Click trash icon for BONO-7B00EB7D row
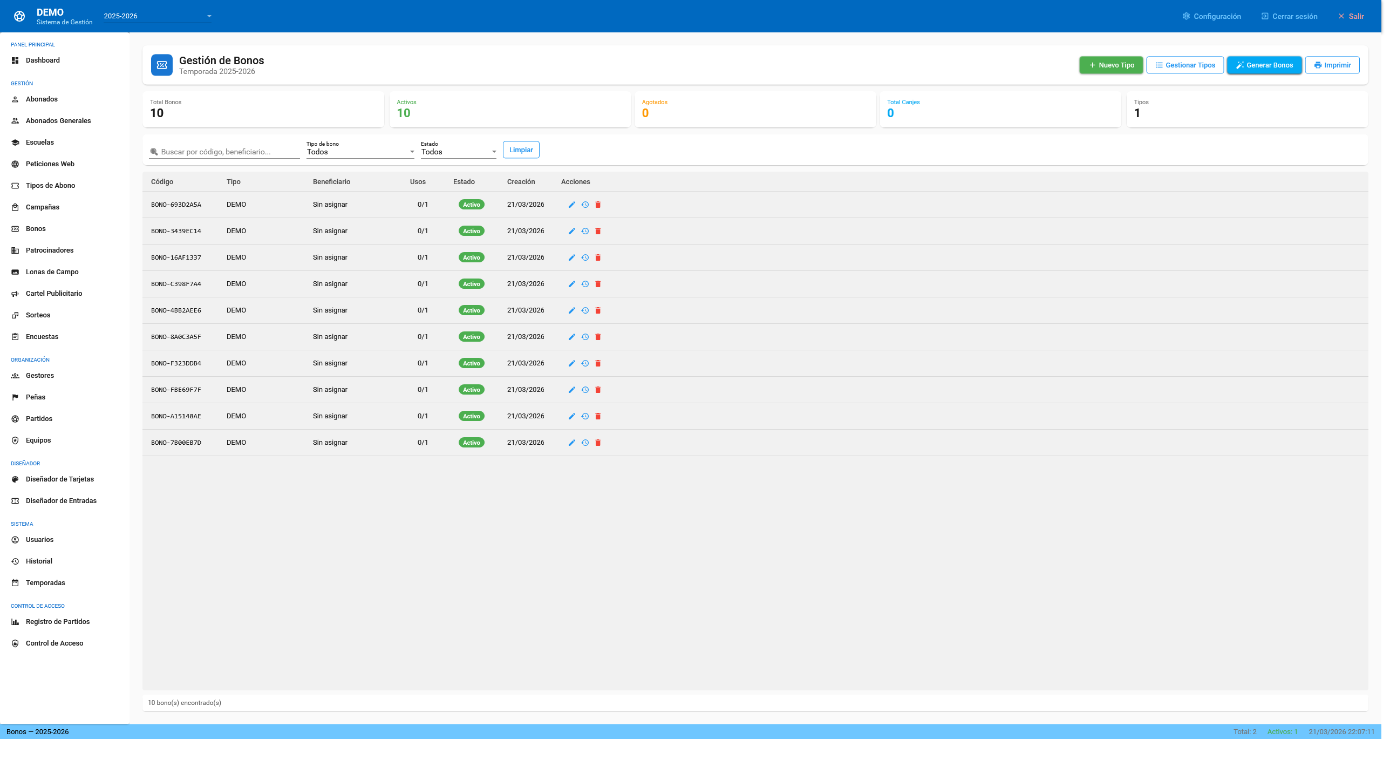1390x760 pixels. pos(598,443)
